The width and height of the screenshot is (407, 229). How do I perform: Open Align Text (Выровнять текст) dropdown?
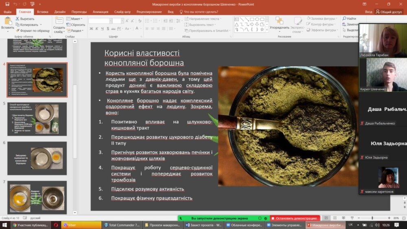(x=200, y=25)
